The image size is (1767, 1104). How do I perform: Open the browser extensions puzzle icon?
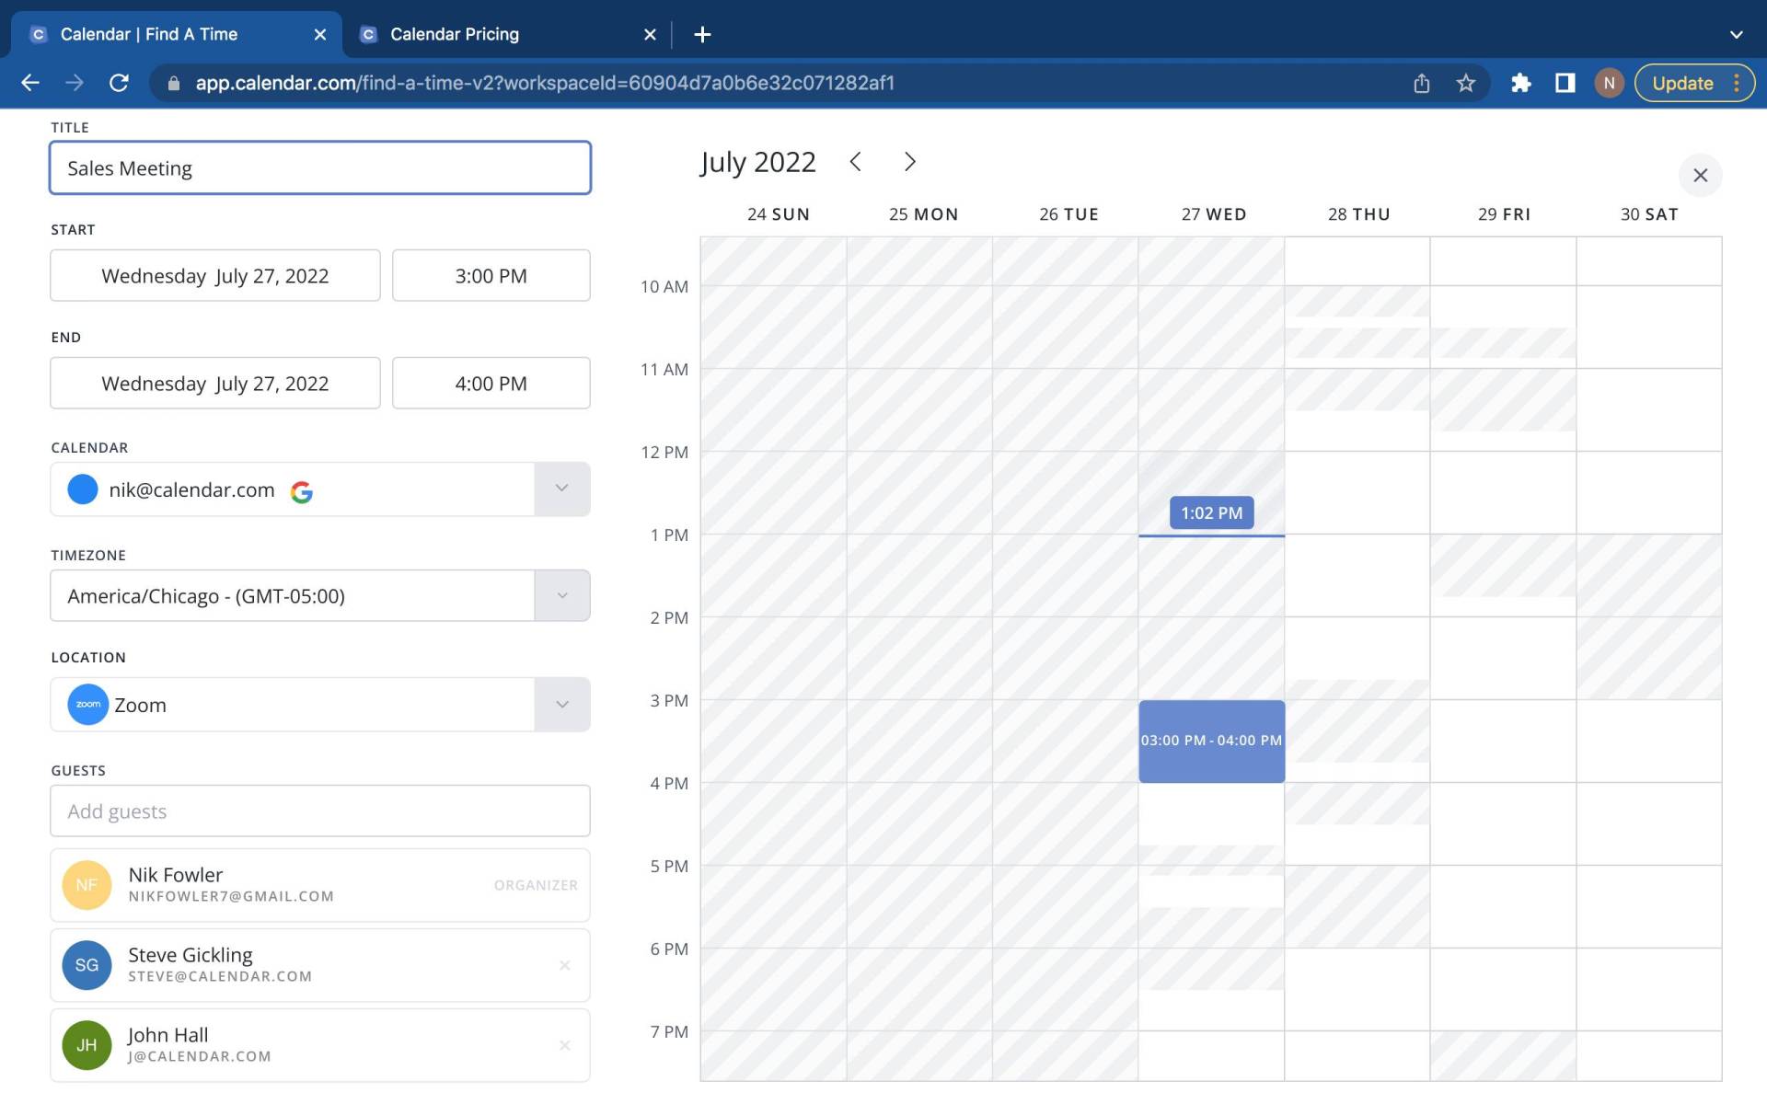pos(1521,83)
